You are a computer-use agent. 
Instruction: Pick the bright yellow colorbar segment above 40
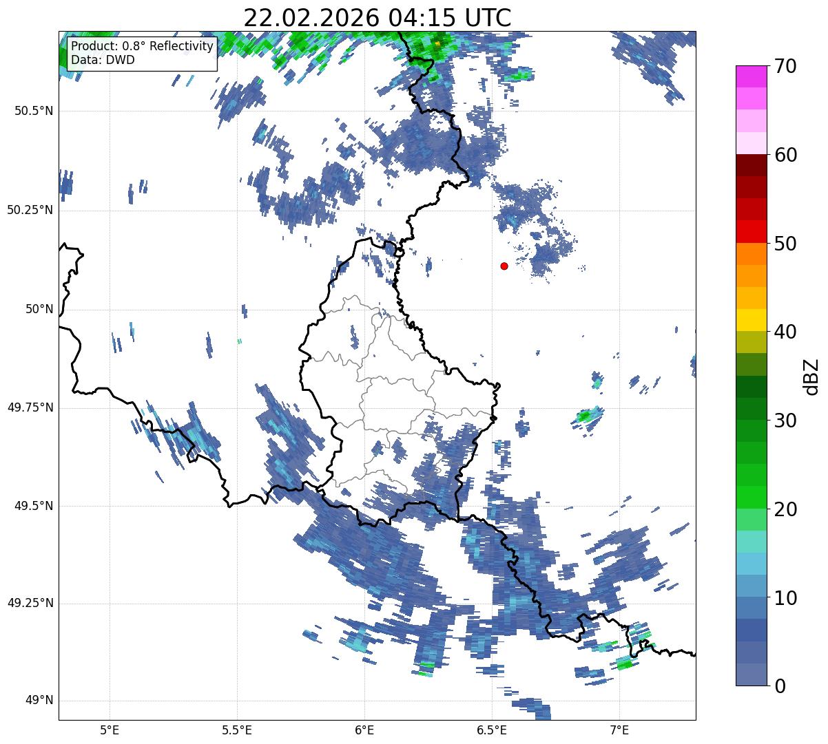tap(751, 321)
